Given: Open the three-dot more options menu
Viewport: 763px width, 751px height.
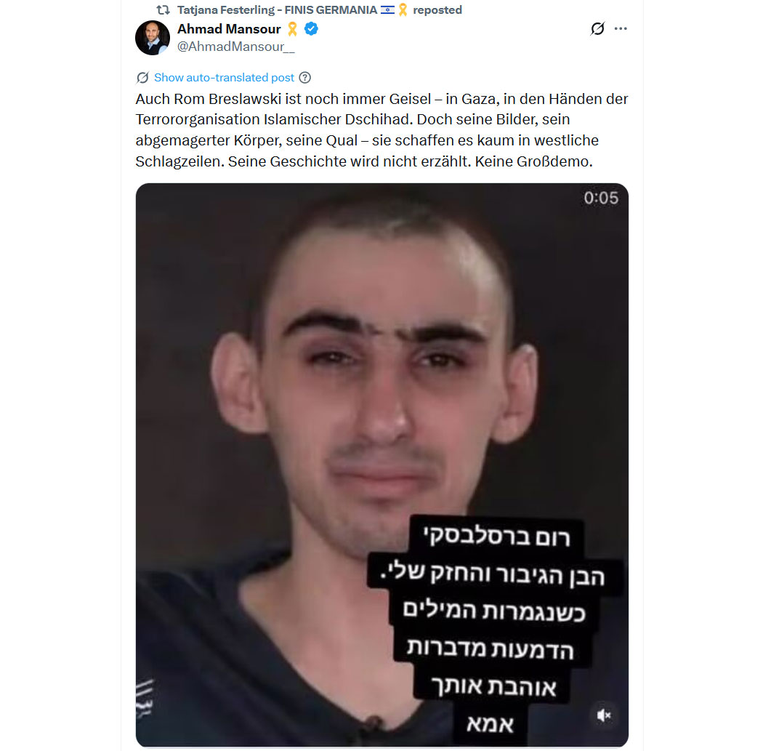Looking at the screenshot, I should click(x=621, y=28).
